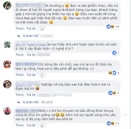Like the 'Nghiệp cỡ này' comment

19,95
